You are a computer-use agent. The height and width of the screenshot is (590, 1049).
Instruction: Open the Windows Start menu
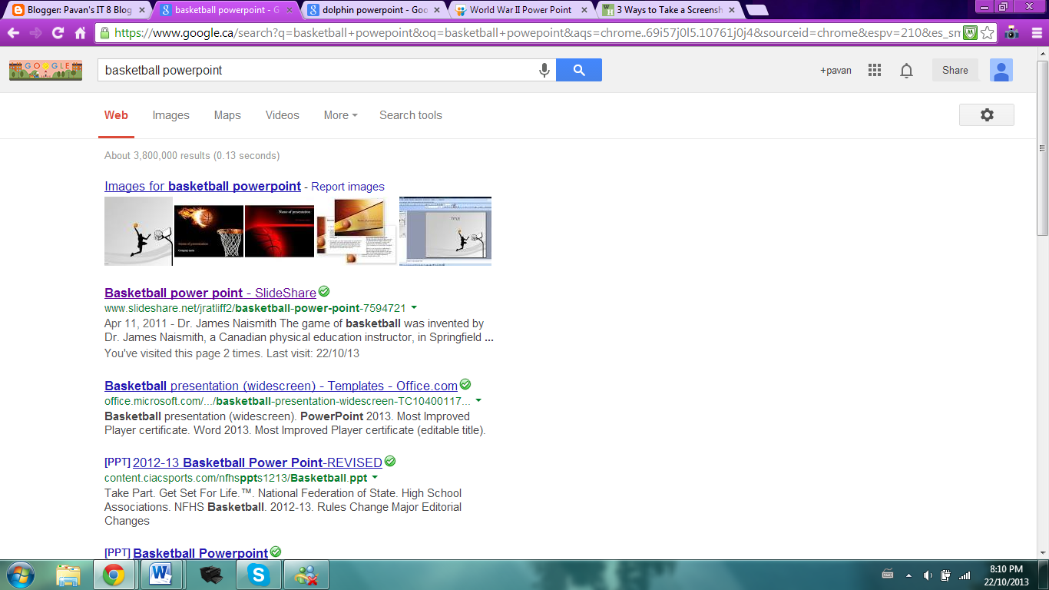pos(20,575)
